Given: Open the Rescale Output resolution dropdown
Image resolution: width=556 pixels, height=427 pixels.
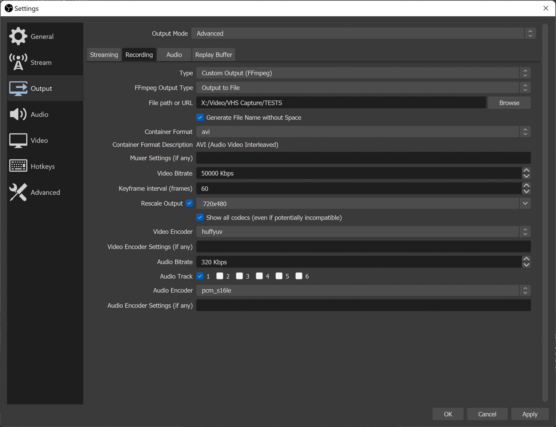Looking at the screenshot, I should click(526, 203).
